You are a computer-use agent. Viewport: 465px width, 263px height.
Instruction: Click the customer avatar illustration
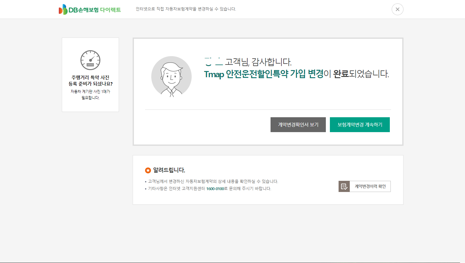[x=171, y=77]
